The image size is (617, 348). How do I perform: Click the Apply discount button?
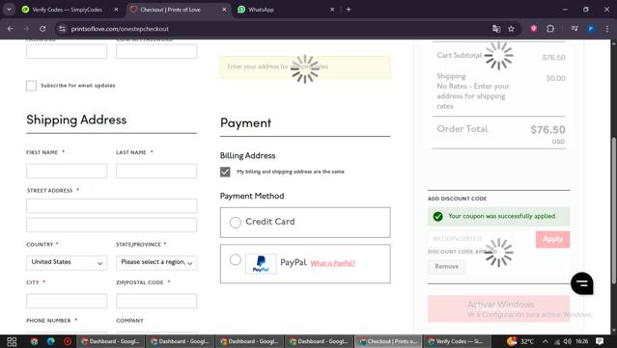pos(552,239)
